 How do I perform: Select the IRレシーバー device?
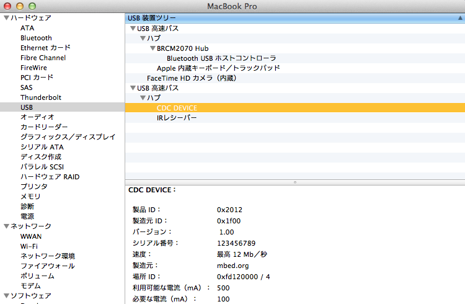click(x=177, y=118)
